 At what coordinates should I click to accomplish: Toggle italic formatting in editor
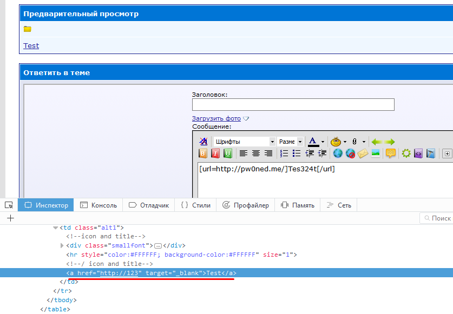(x=215, y=153)
